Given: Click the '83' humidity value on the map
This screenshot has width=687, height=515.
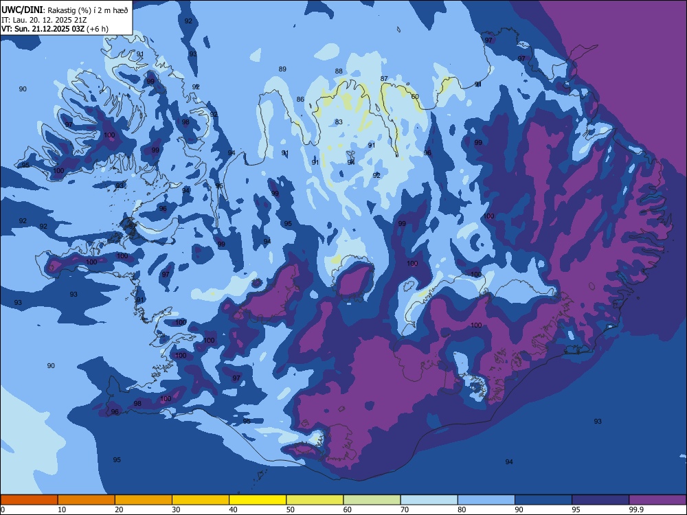Looking at the screenshot, I should pyautogui.click(x=339, y=122).
